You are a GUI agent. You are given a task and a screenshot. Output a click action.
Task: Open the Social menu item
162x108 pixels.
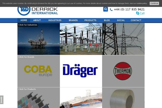pyautogui.click(x=121, y=20)
